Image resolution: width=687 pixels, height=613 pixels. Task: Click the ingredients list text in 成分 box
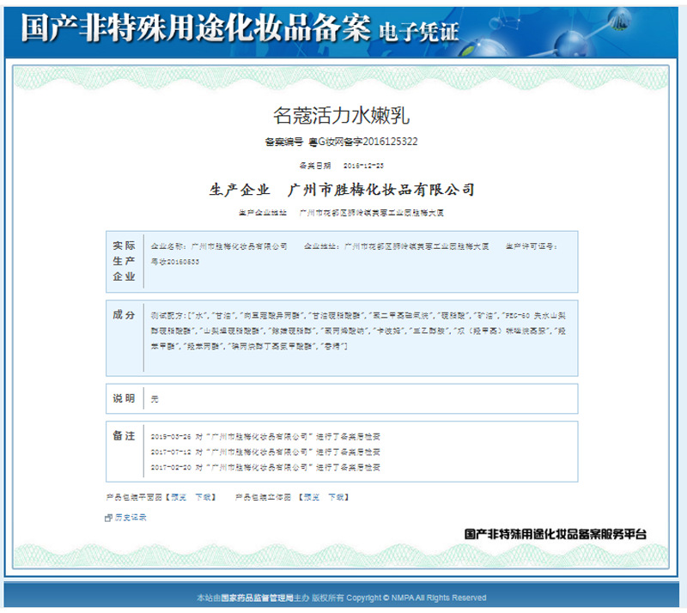click(x=358, y=331)
